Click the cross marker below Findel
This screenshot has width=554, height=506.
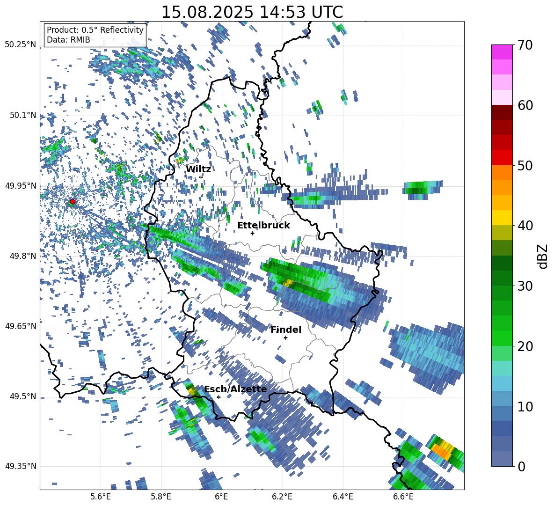(285, 338)
